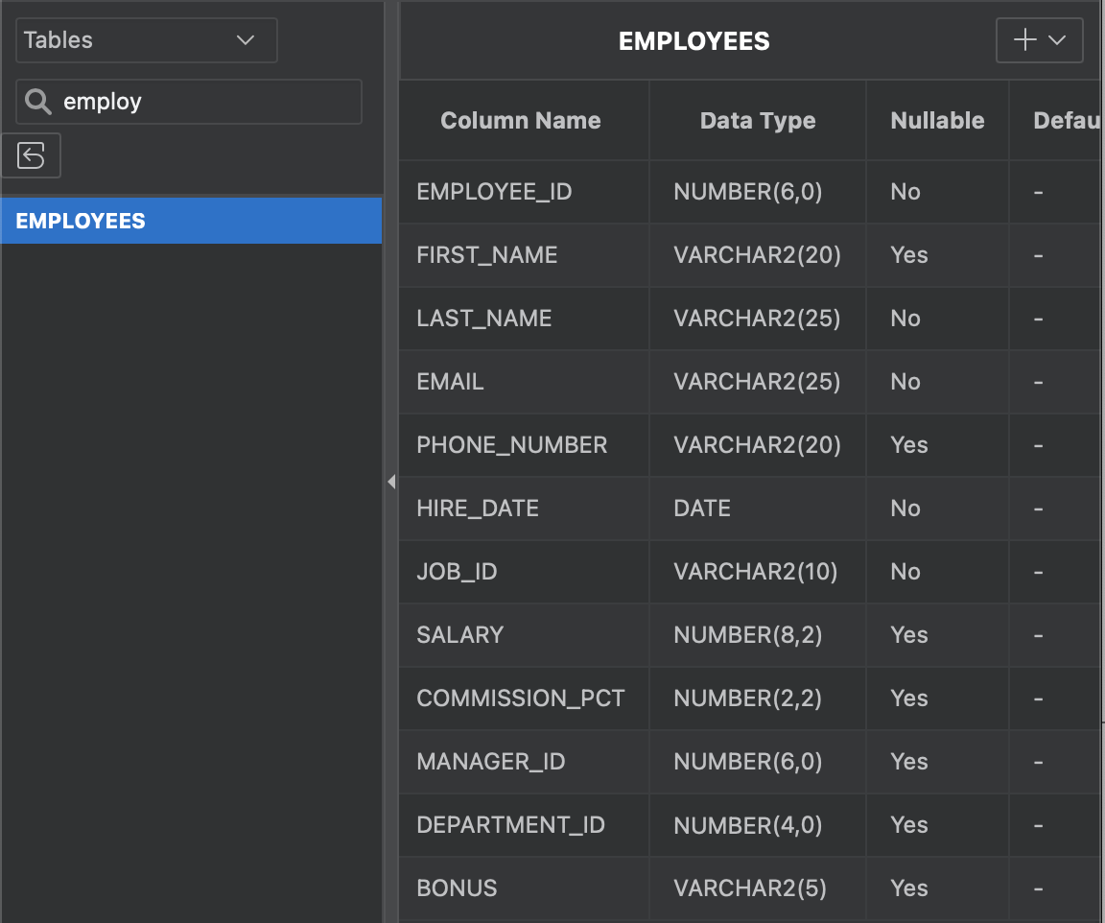Open the Tables object type dropdown

(x=147, y=40)
